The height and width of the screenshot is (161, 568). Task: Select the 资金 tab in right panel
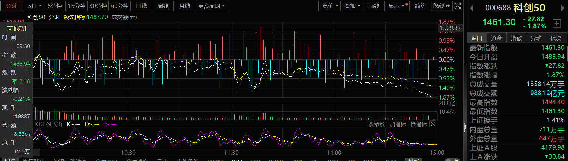496,38
